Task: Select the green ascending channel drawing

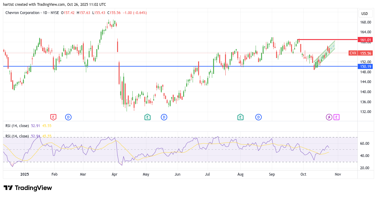Action: [x=324, y=54]
